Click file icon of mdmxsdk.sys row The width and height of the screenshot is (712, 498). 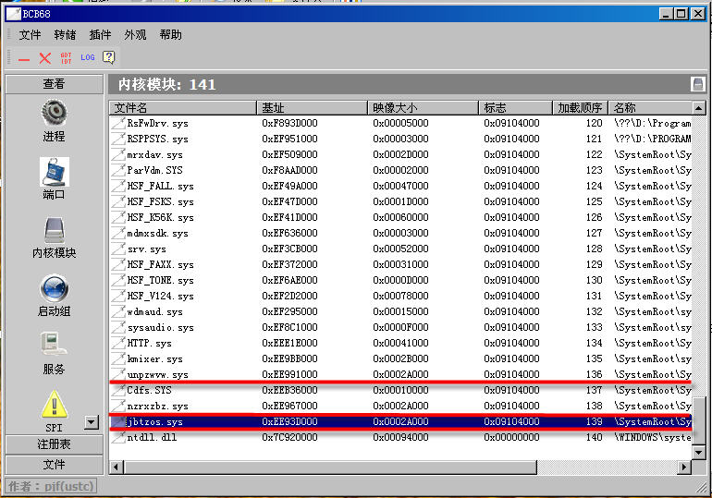[x=118, y=233]
